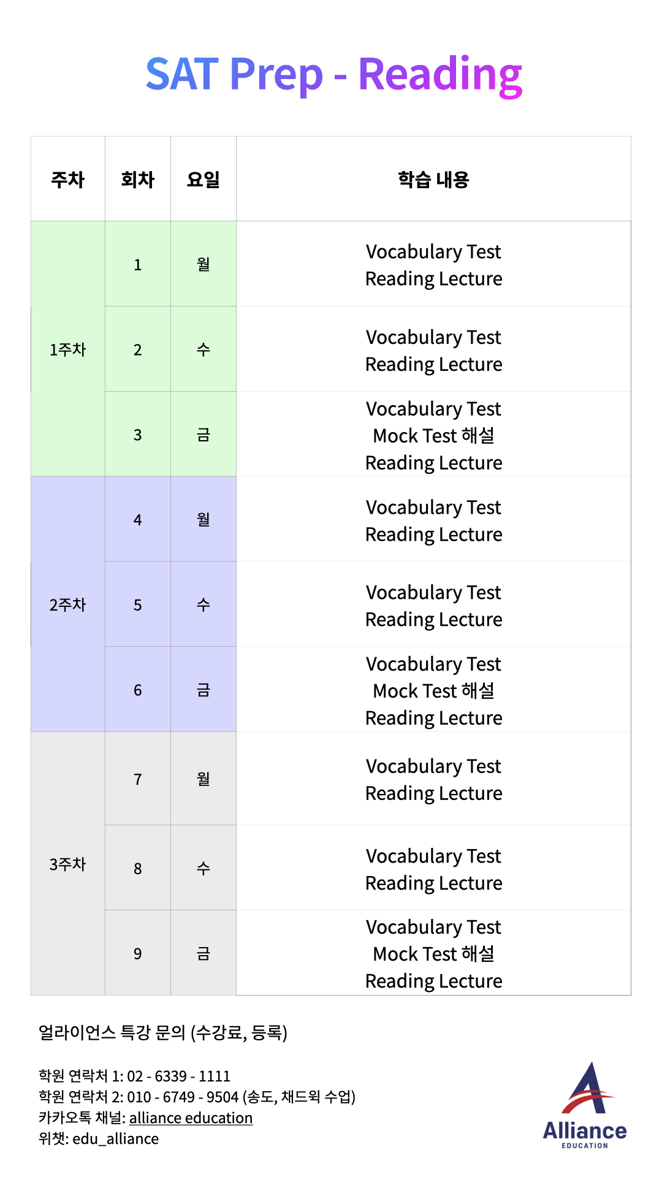Select the 요일 column header
The height and width of the screenshot is (1177, 662).
point(203,179)
